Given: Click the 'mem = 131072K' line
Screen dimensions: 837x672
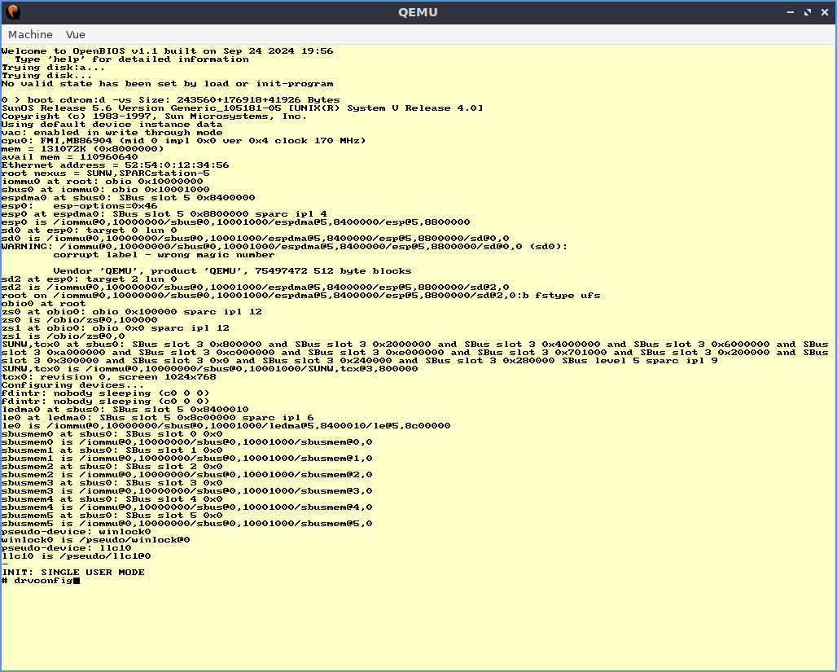Looking at the screenshot, I should (x=83, y=149).
